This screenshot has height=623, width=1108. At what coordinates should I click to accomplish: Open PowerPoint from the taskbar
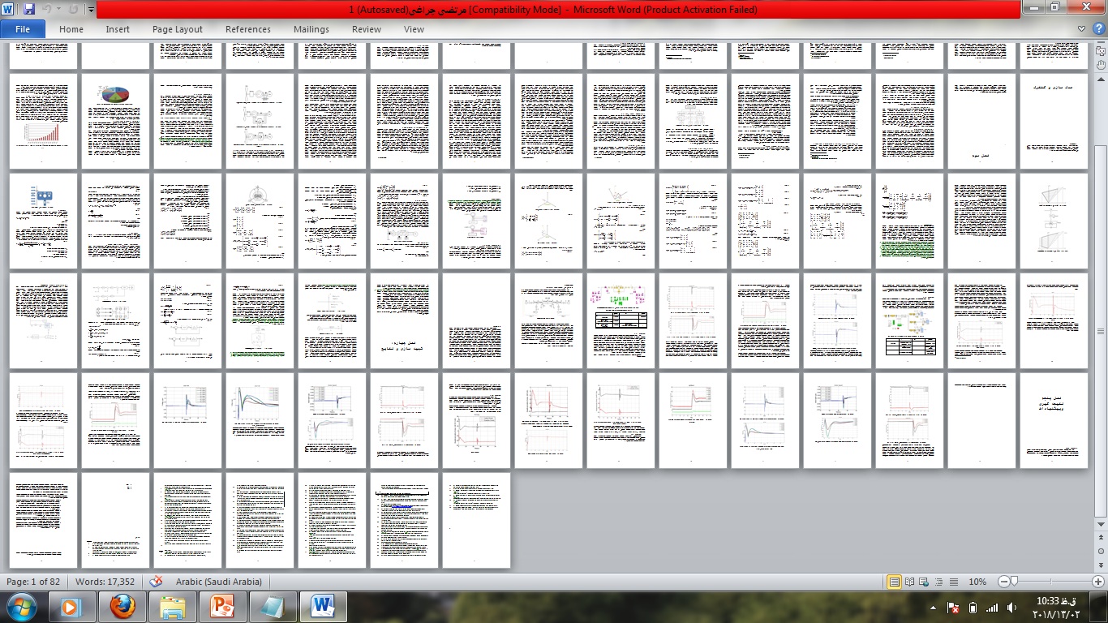tap(222, 607)
